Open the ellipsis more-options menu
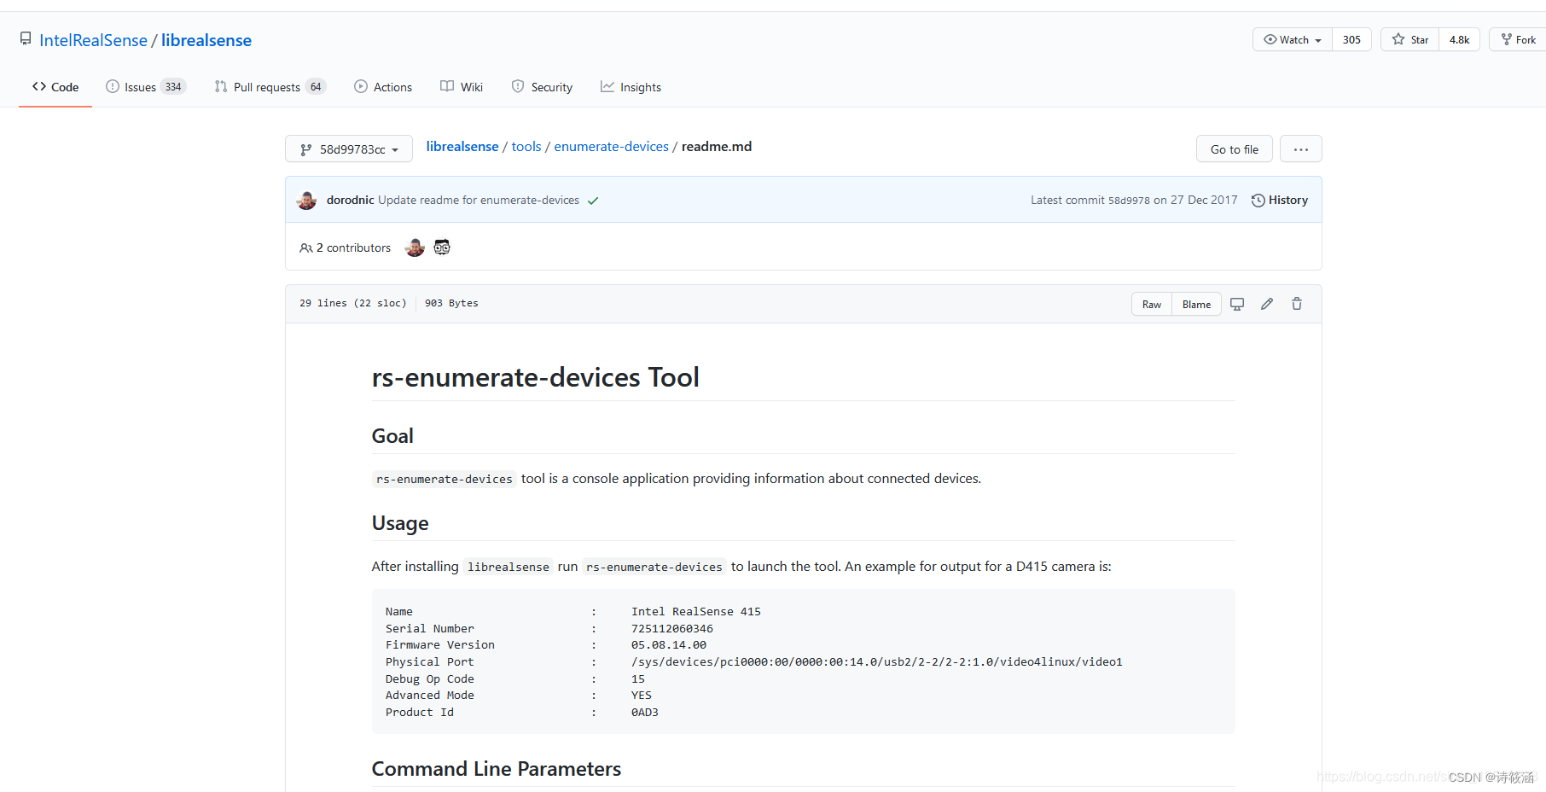 click(x=1300, y=148)
